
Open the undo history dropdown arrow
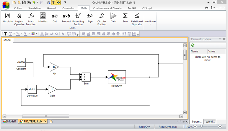tap(38, 2)
